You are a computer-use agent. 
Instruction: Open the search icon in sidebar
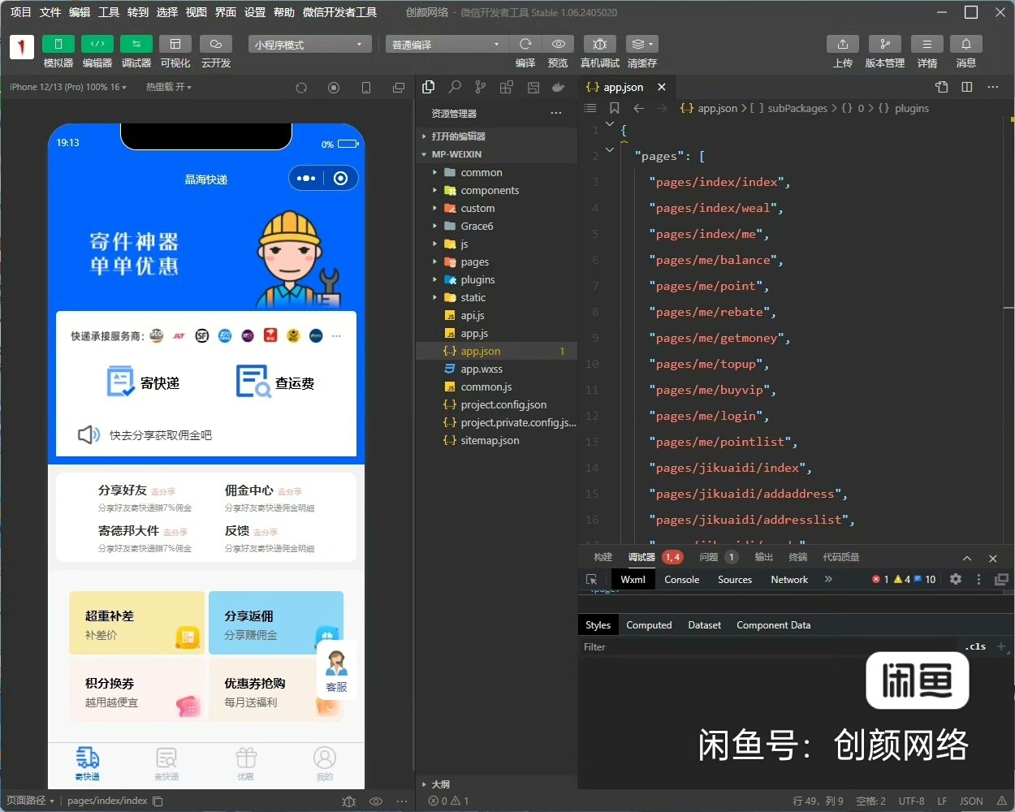455,87
